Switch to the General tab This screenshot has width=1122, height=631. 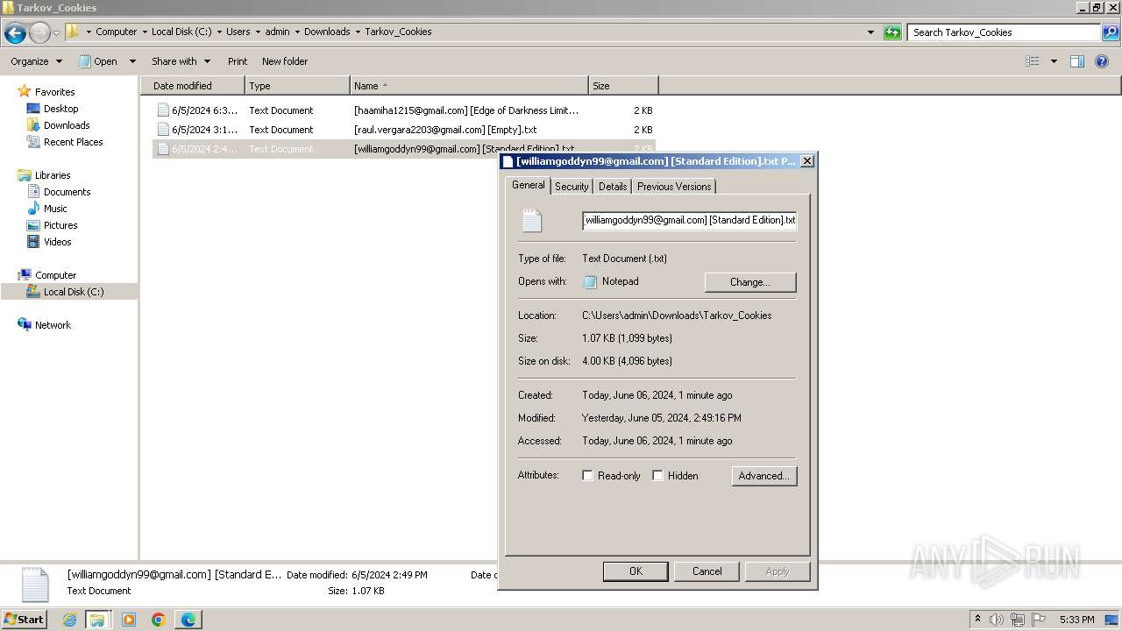click(529, 185)
